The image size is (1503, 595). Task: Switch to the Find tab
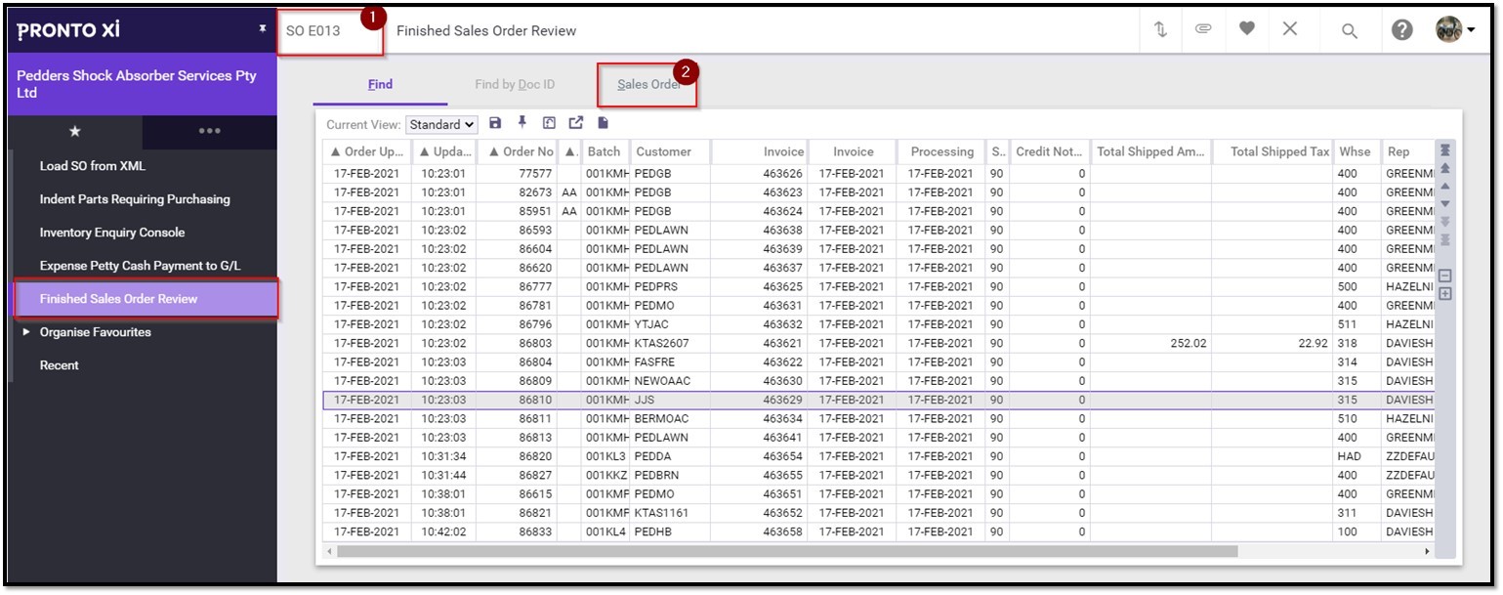pyautogui.click(x=380, y=84)
